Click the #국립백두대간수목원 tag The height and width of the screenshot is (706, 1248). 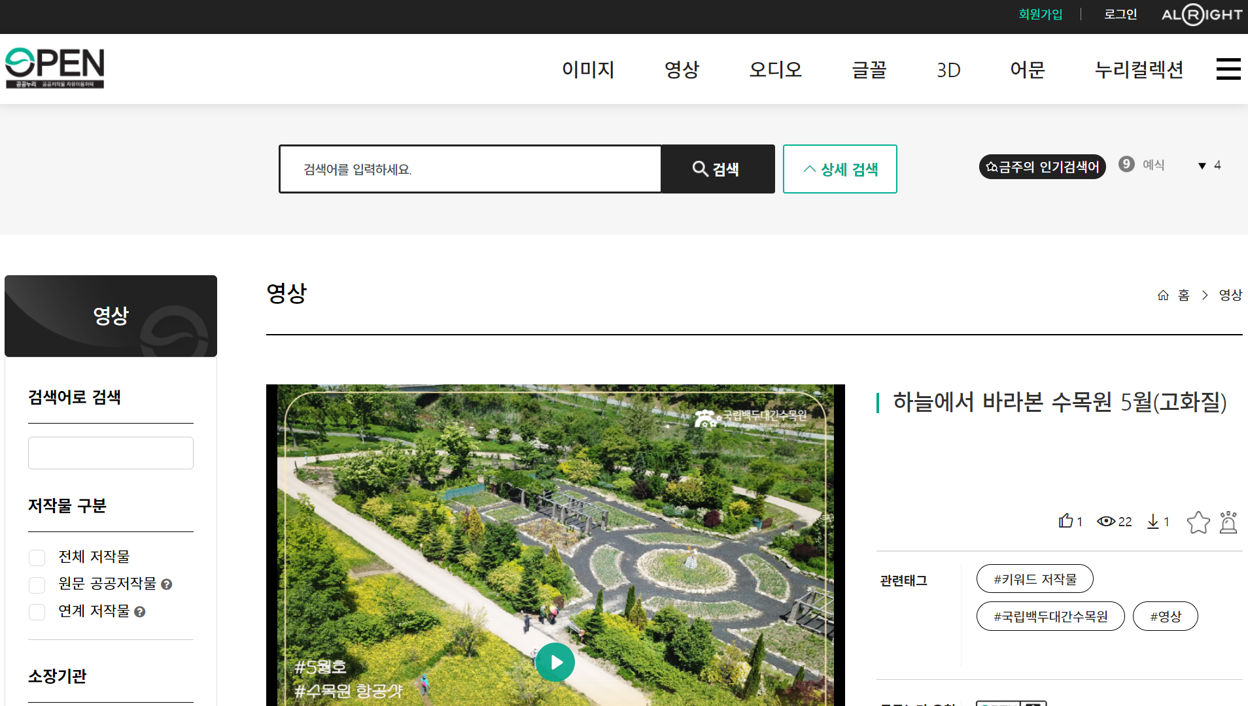click(x=1050, y=616)
